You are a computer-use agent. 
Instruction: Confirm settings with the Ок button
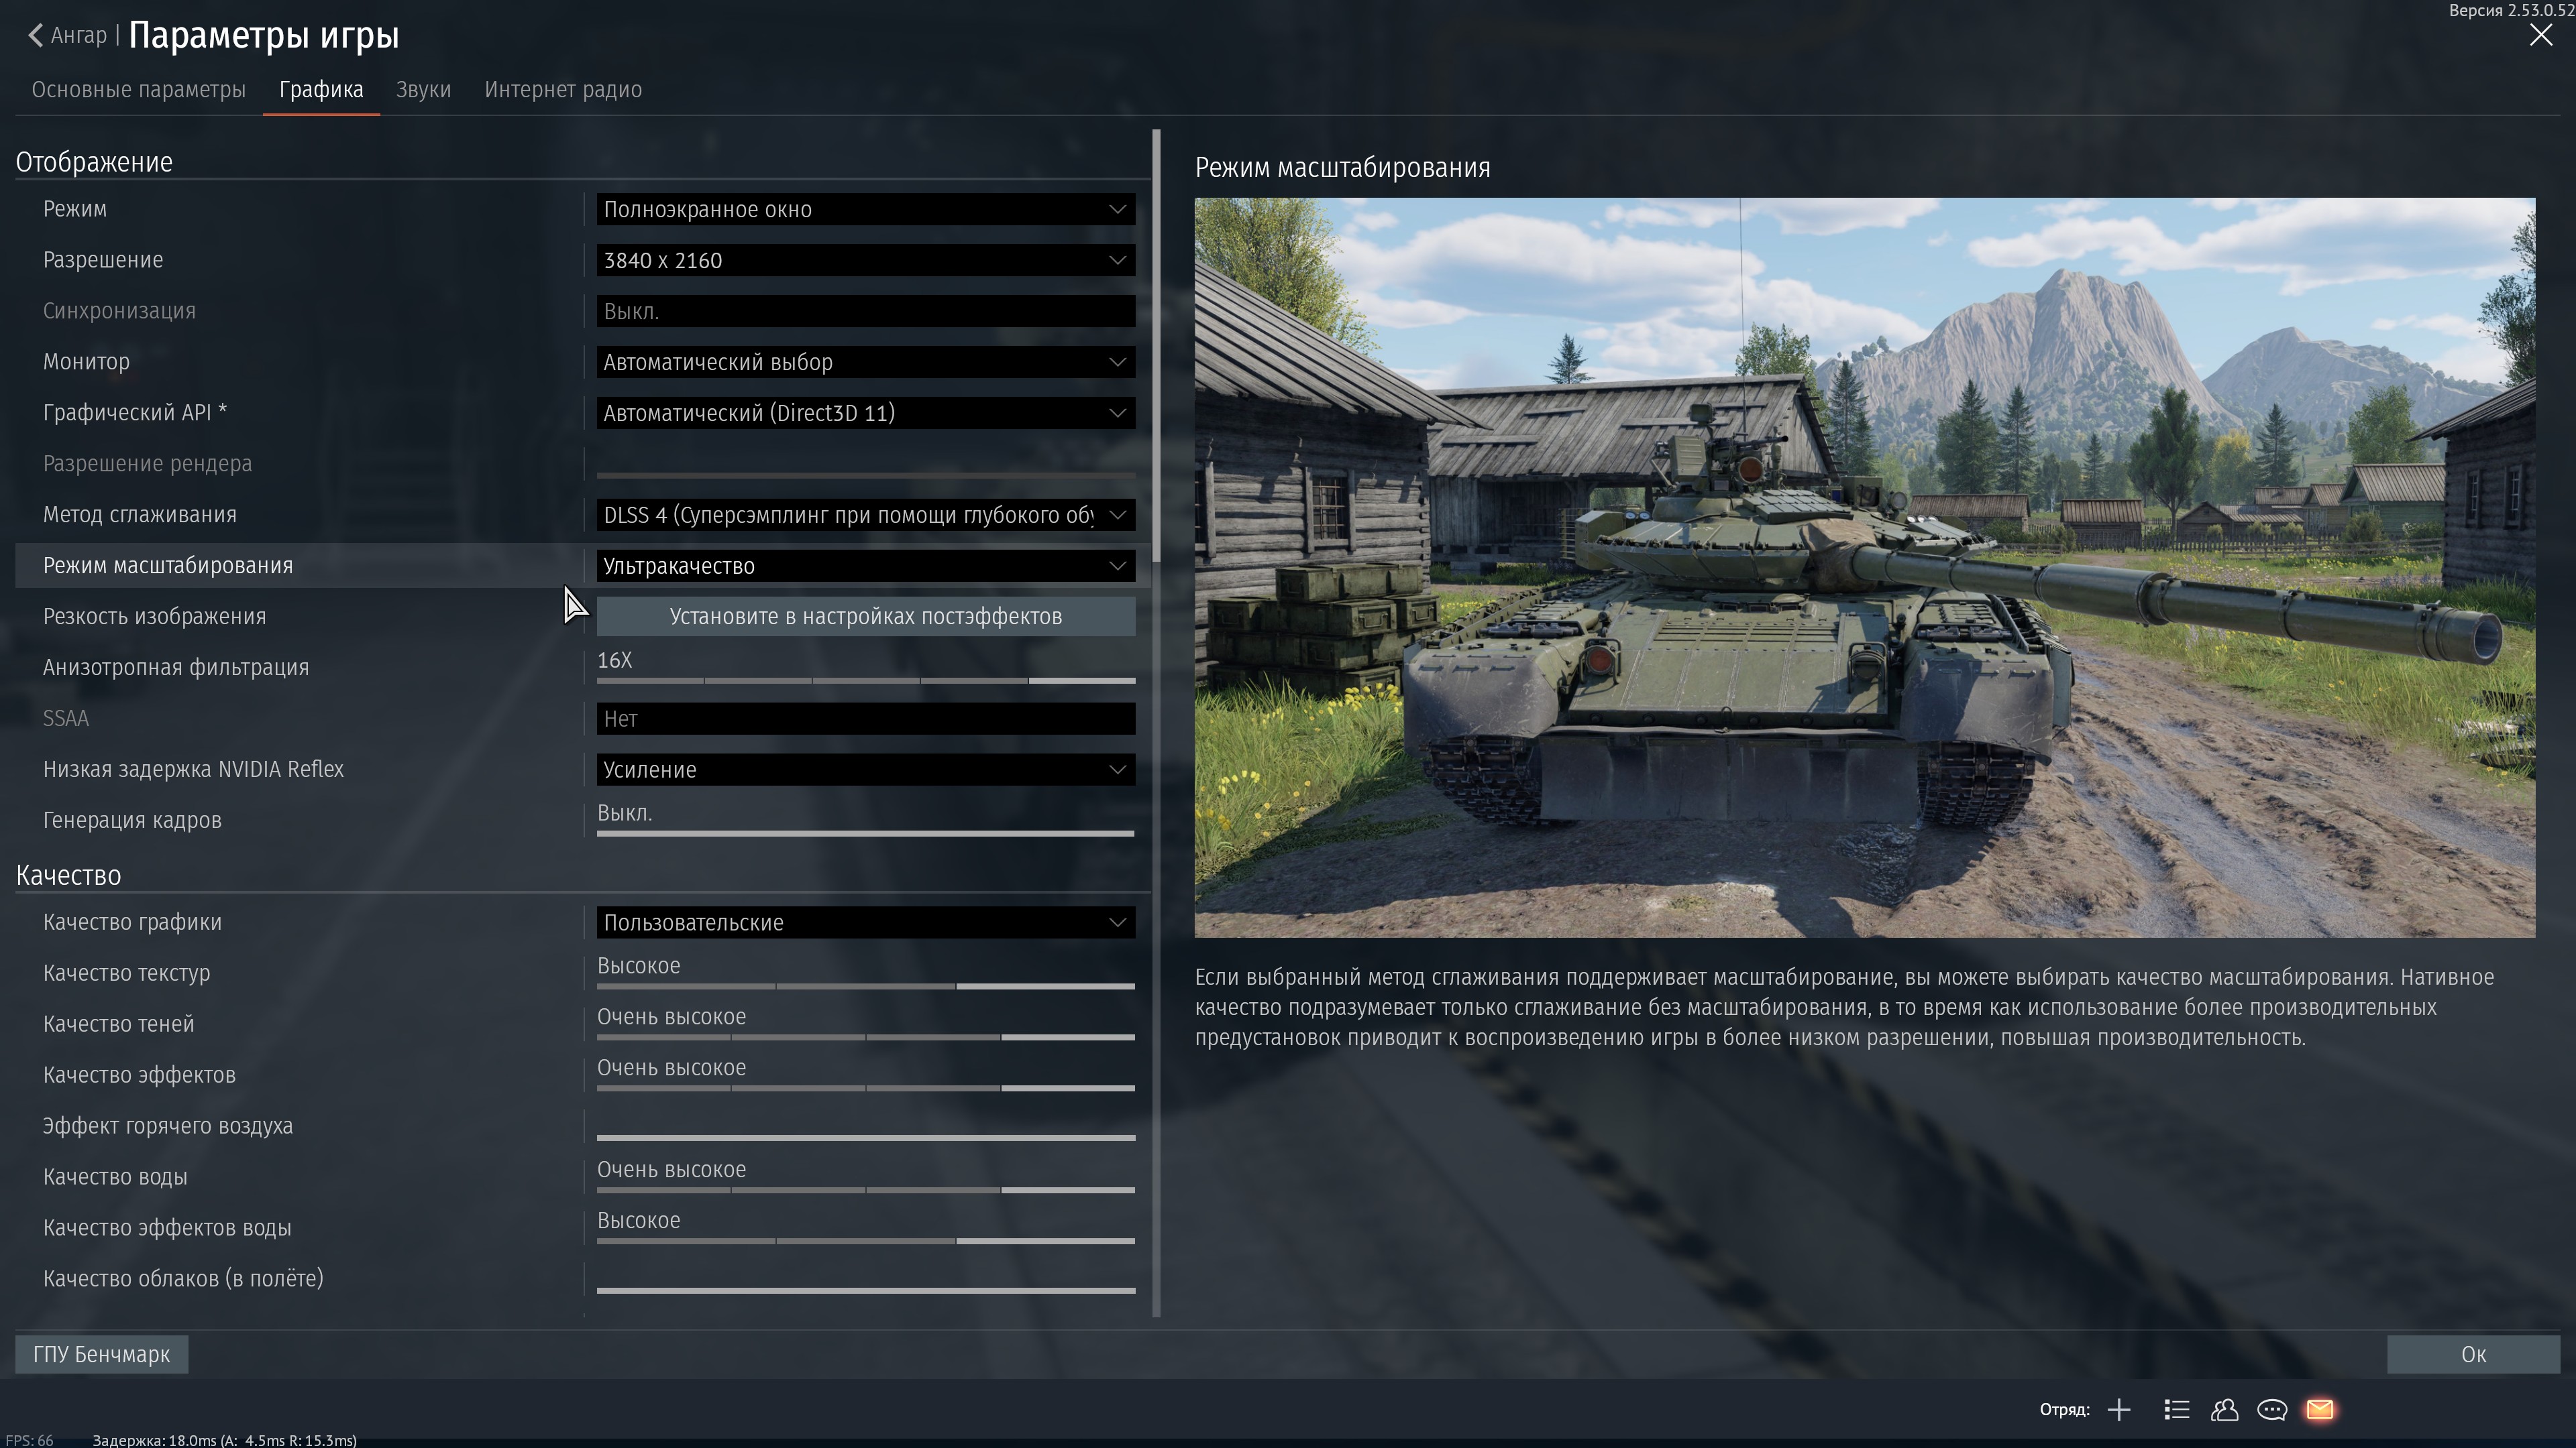(2472, 1354)
